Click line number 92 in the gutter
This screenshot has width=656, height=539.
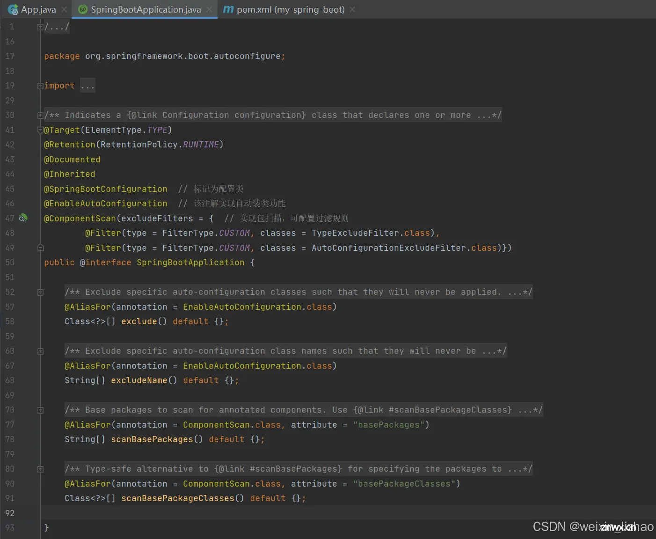pyautogui.click(x=10, y=513)
